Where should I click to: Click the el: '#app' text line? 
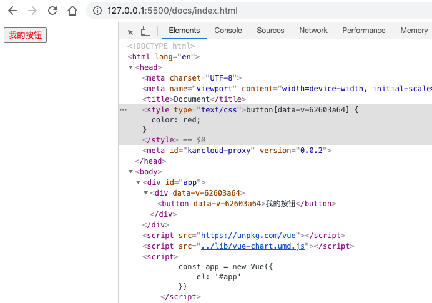[218, 277]
